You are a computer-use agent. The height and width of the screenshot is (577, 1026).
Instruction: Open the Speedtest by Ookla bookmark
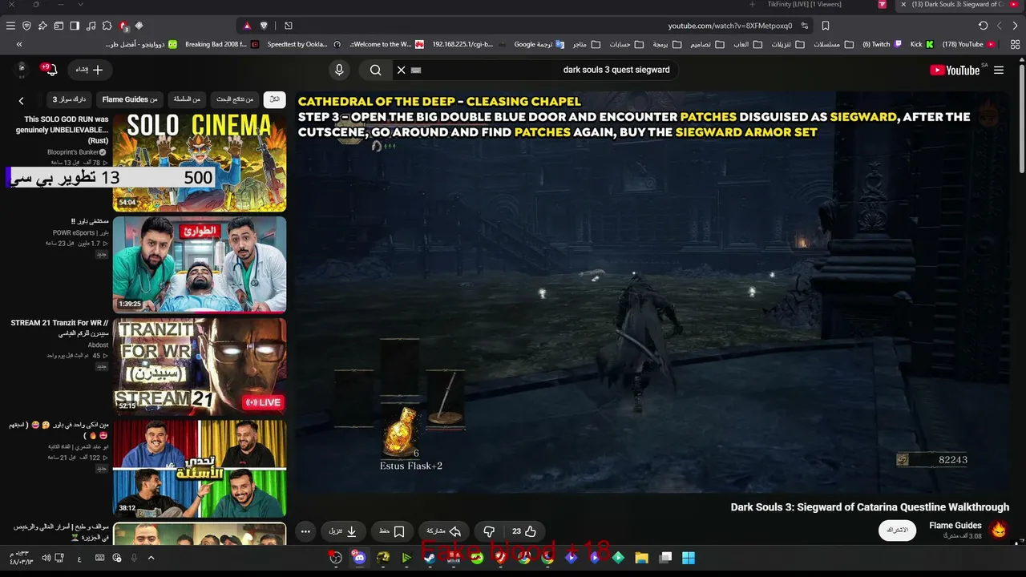[304, 45]
